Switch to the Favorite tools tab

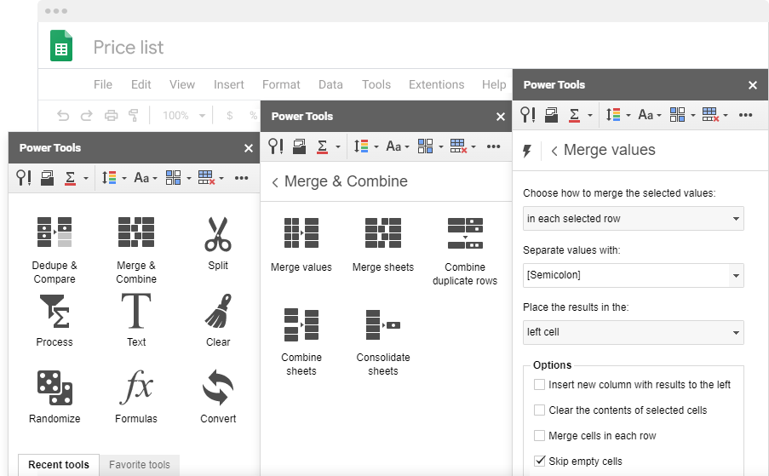(139, 465)
